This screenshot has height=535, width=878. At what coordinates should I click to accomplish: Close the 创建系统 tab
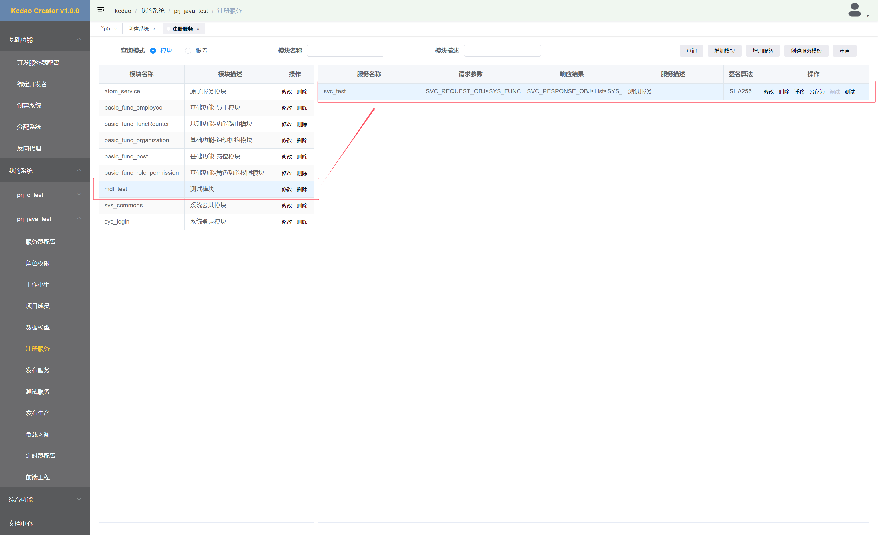pos(154,29)
